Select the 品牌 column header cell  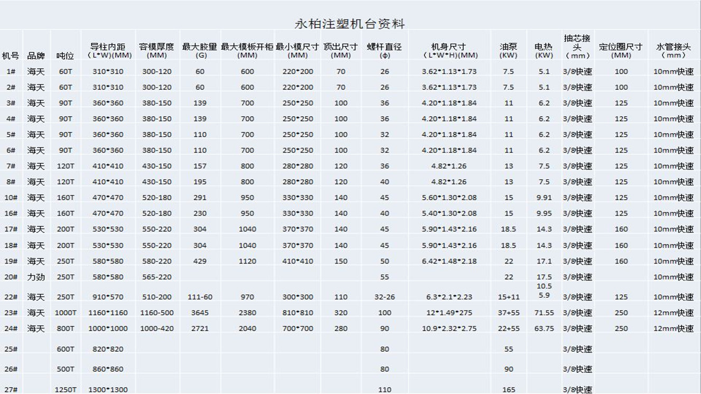click(x=36, y=55)
